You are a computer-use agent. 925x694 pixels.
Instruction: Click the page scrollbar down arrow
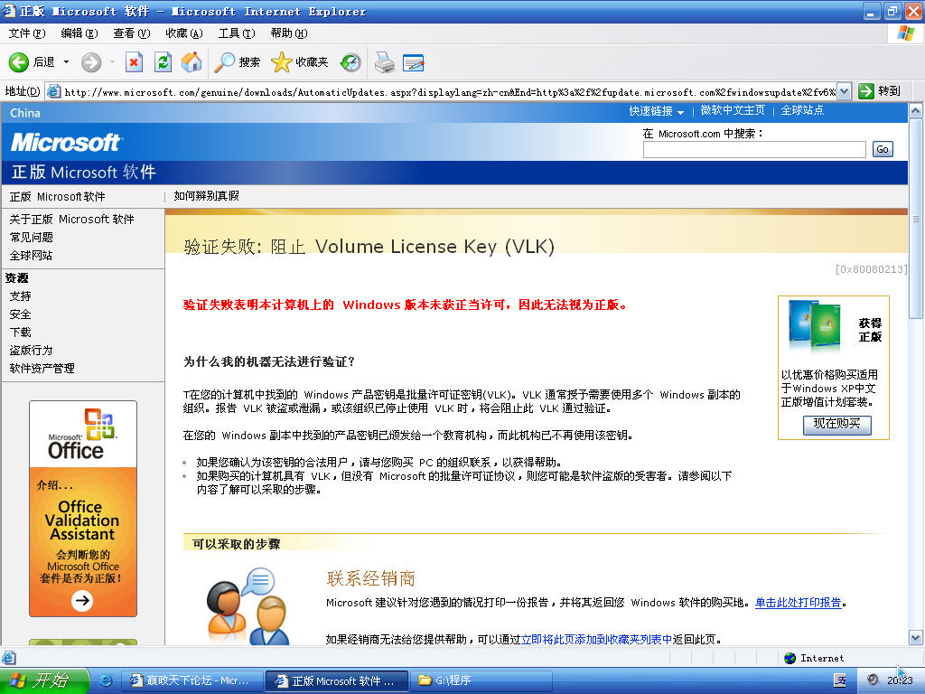tap(916, 637)
